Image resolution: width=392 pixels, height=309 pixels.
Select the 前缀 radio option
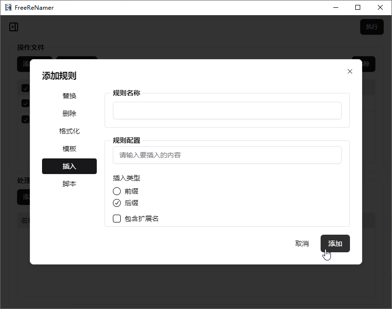coord(117,191)
